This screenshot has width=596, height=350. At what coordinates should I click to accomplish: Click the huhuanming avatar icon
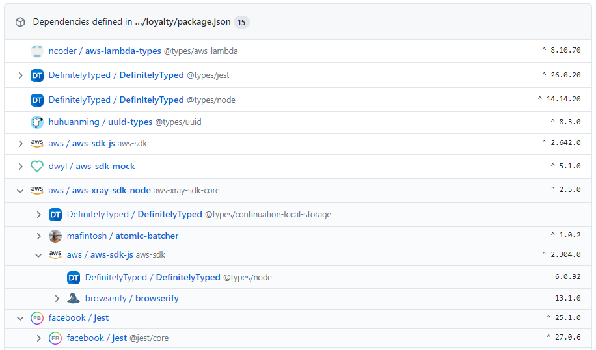pos(37,122)
